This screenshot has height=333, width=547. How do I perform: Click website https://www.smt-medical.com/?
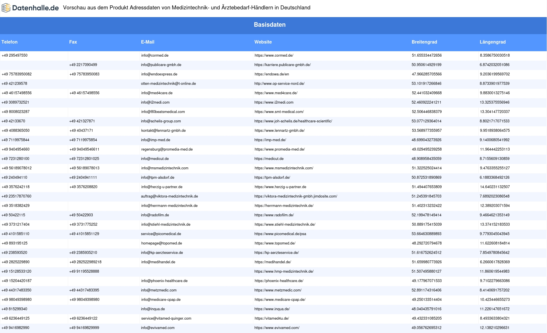tap(279, 112)
